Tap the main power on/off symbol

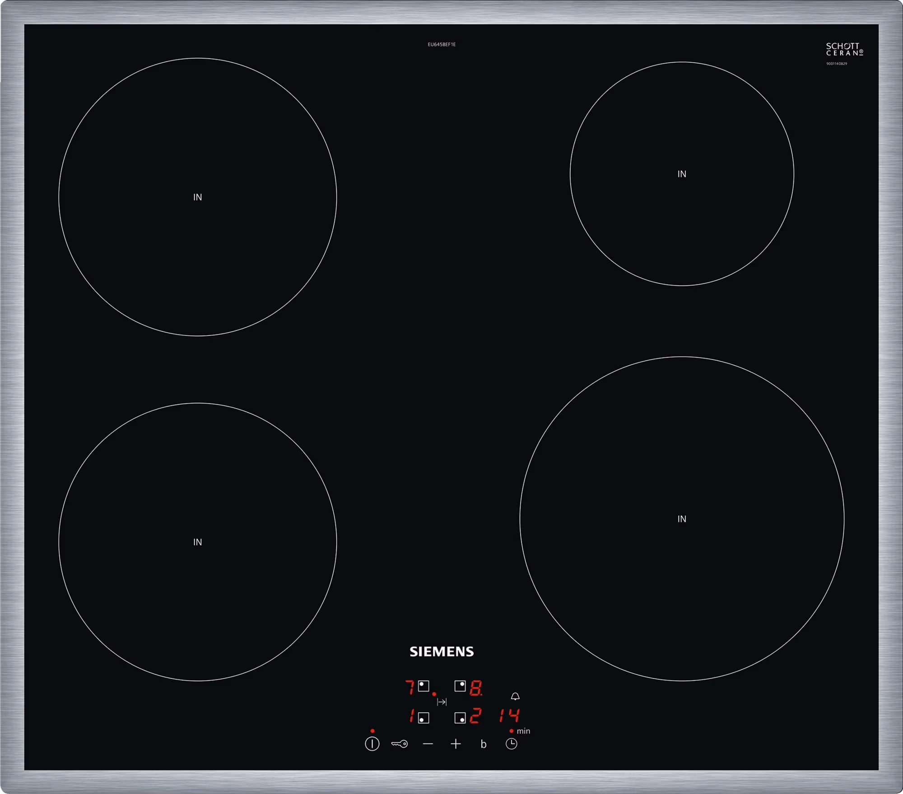[x=372, y=744]
